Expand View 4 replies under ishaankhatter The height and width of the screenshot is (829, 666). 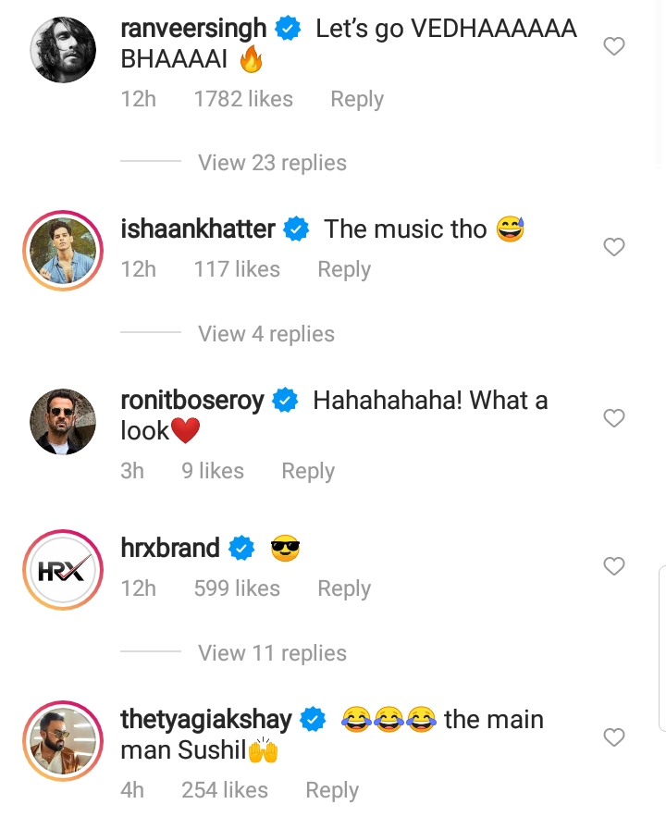click(266, 334)
